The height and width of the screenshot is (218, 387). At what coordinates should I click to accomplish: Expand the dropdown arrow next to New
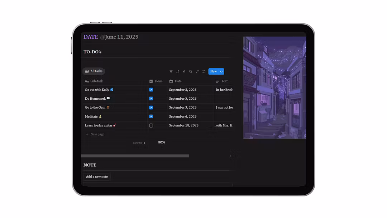click(221, 71)
